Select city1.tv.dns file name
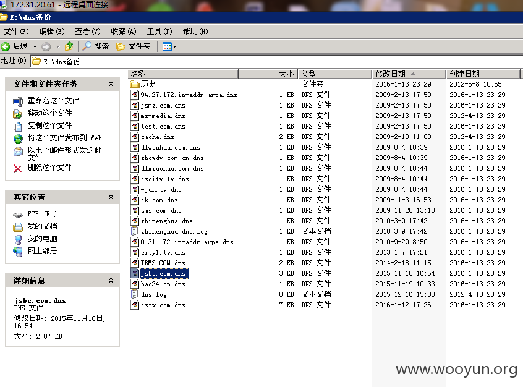 tap(163, 252)
